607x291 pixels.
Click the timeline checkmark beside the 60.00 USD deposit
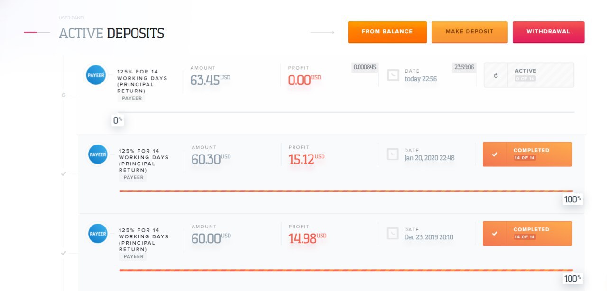point(64,253)
